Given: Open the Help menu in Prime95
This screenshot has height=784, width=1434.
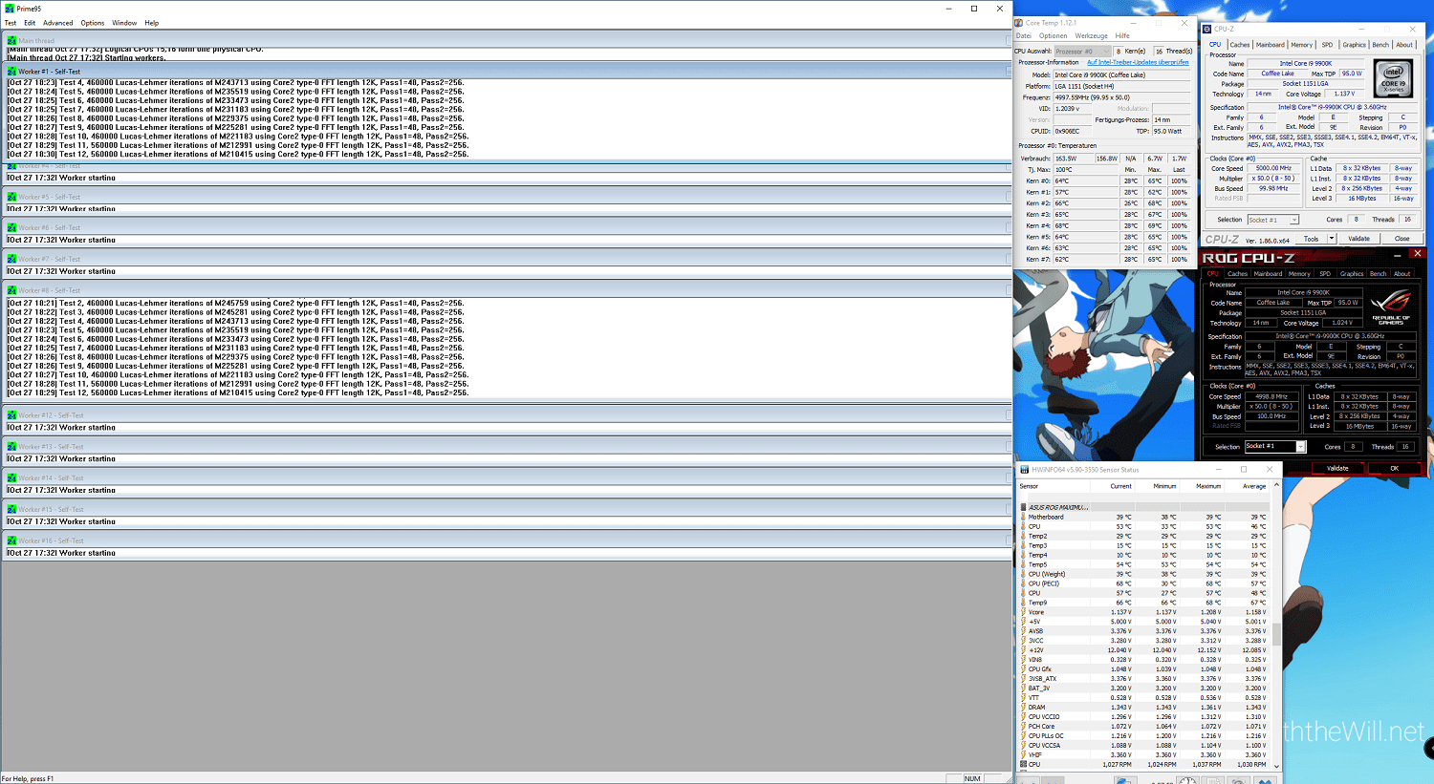Looking at the screenshot, I should pyautogui.click(x=152, y=23).
